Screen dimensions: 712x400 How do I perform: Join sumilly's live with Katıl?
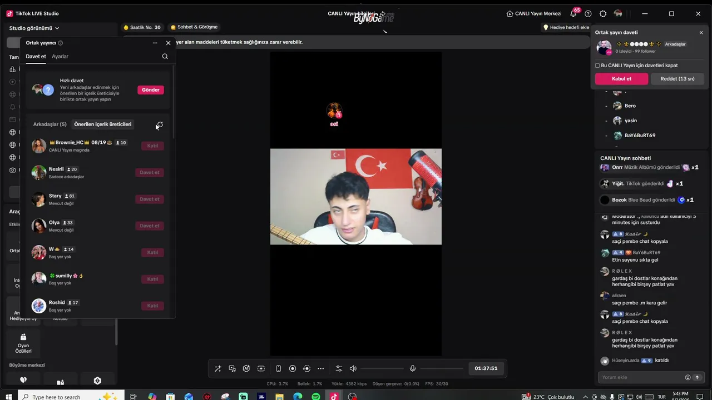(152, 279)
